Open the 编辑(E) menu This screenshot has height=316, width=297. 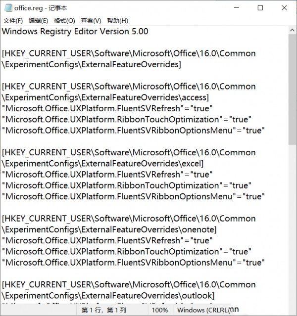tap(38, 21)
